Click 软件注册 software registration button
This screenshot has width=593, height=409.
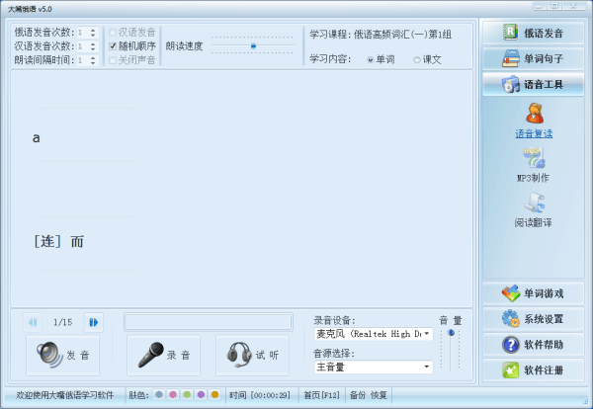pyautogui.click(x=534, y=370)
